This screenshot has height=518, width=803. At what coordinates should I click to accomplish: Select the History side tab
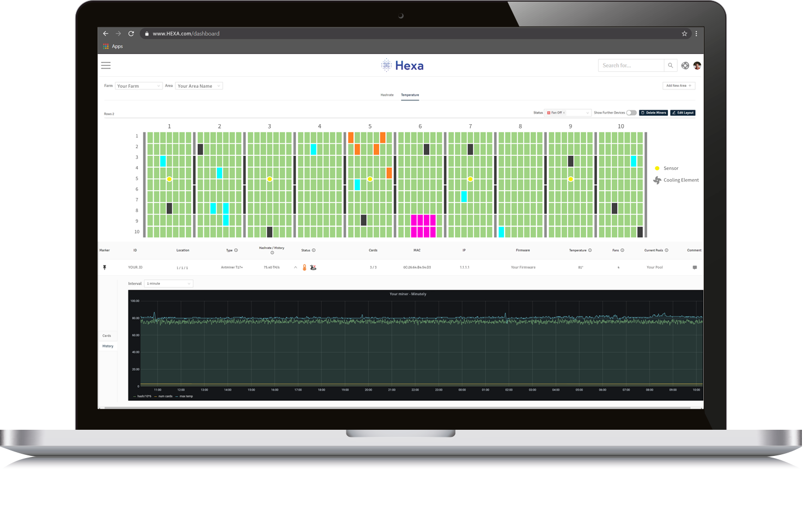(108, 346)
